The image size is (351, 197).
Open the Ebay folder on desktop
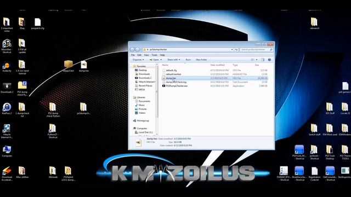(x=22, y=24)
